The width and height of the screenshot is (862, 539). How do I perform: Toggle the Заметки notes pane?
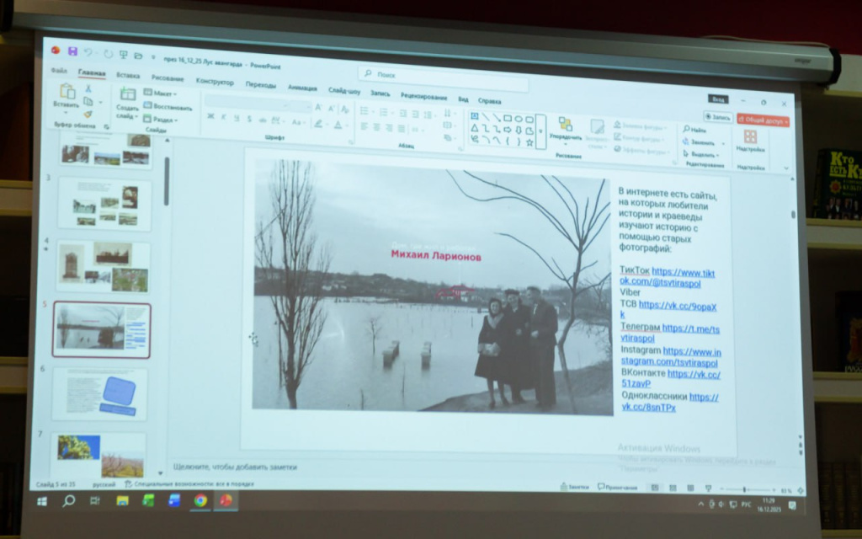pyautogui.click(x=575, y=487)
